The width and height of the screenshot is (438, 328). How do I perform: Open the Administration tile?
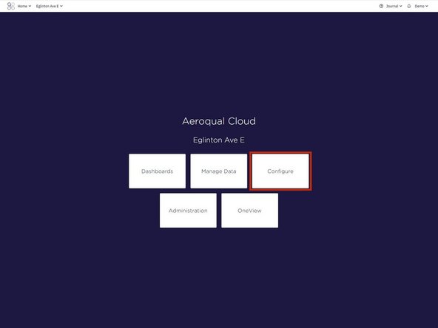click(x=188, y=211)
